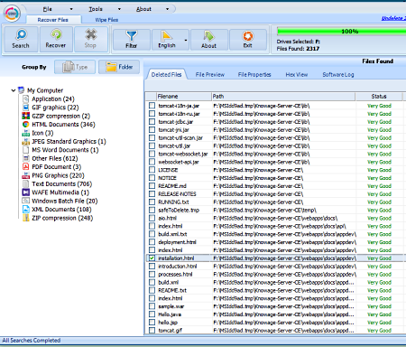Click GZIP compression (2) icon
Viewport: 406px width, 347px height.
[26, 116]
